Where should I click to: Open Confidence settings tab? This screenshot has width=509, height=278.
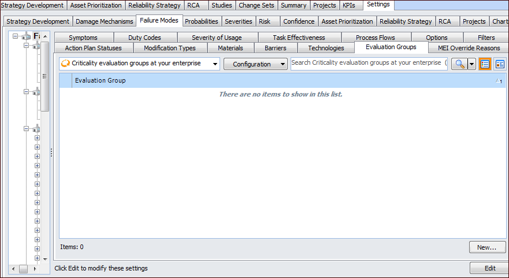click(299, 21)
